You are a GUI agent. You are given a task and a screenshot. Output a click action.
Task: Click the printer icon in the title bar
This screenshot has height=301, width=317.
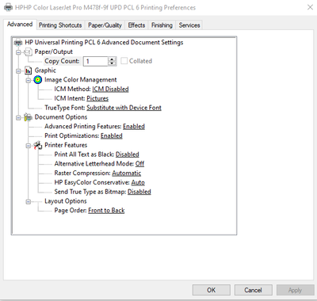click(9, 7)
